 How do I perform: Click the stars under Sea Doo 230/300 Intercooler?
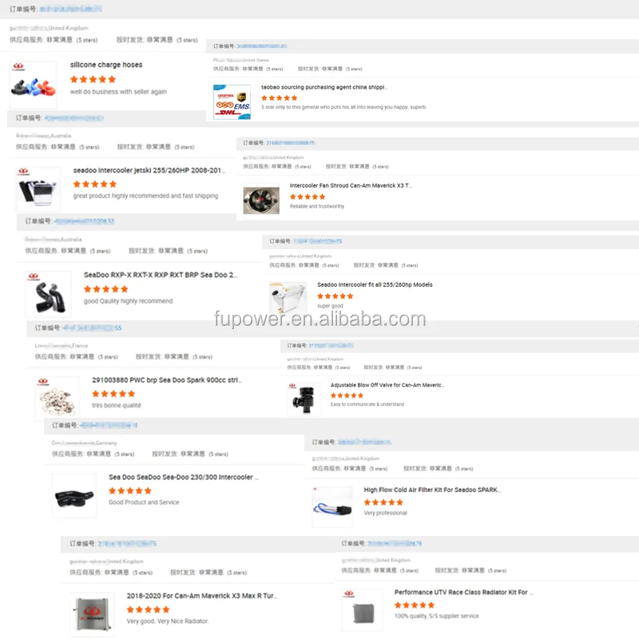point(130,490)
